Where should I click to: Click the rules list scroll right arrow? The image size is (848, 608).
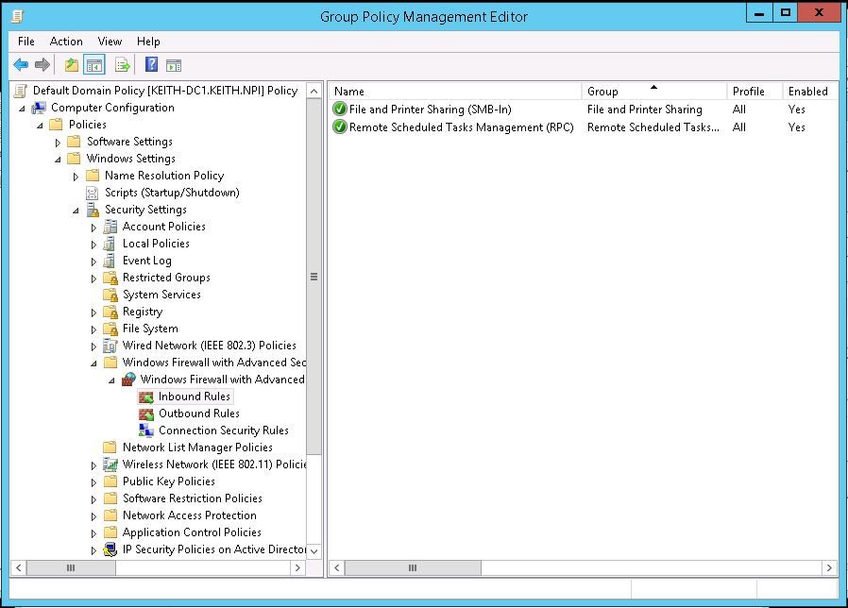pyautogui.click(x=830, y=568)
